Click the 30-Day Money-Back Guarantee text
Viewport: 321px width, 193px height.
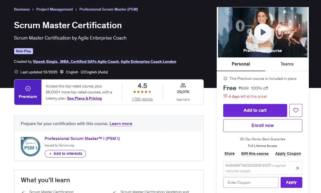click(x=262, y=139)
